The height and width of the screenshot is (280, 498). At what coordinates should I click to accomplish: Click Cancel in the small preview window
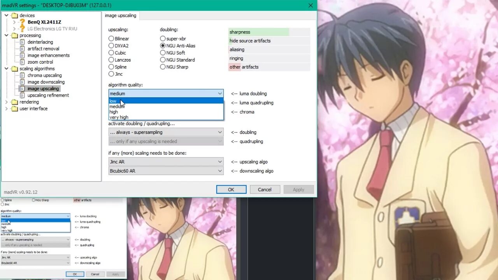(95, 274)
